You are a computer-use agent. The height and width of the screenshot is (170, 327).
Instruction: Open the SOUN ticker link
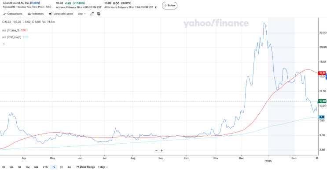35,3
